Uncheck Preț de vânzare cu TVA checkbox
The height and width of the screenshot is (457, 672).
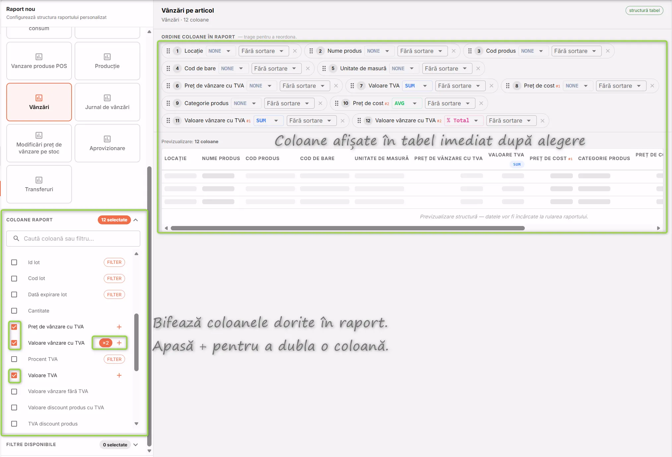click(14, 327)
